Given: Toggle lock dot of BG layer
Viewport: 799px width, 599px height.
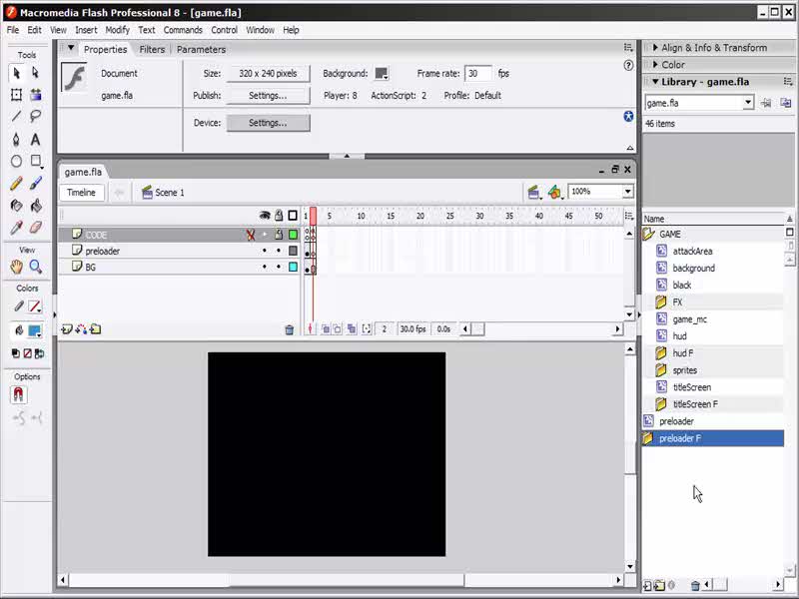Looking at the screenshot, I should pyautogui.click(x=279, y=268).
